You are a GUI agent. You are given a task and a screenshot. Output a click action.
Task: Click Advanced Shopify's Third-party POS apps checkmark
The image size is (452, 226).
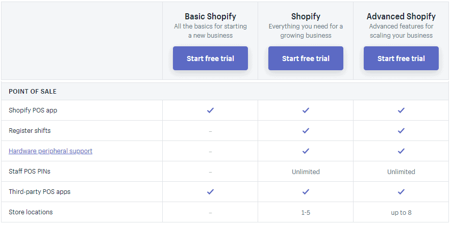[401, 191]
